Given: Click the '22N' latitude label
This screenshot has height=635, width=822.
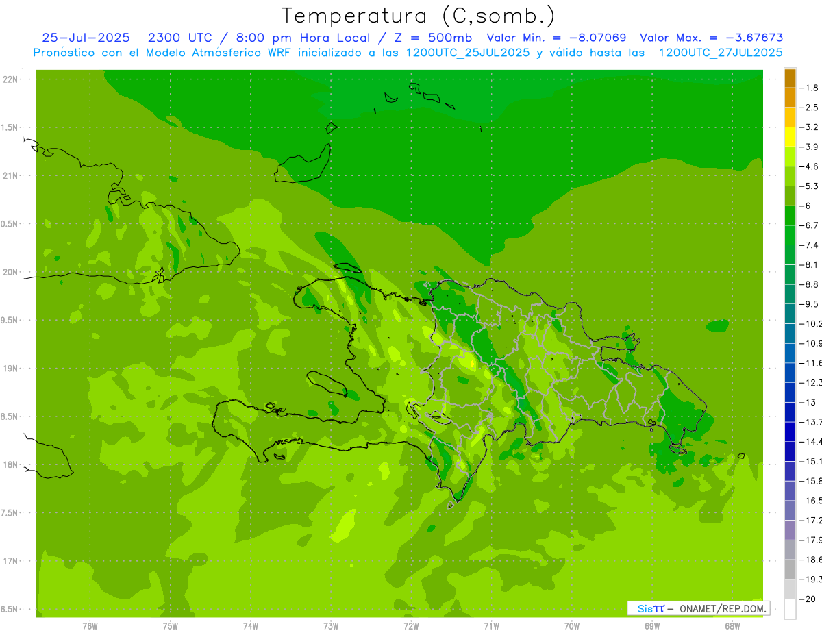Looking at the screenshot, I should [11, 79].
